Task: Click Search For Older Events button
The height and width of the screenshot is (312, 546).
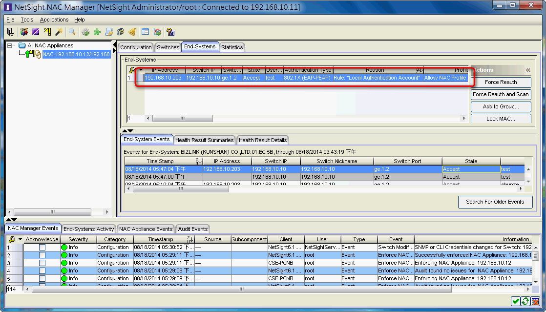Action: pos(495,202)
